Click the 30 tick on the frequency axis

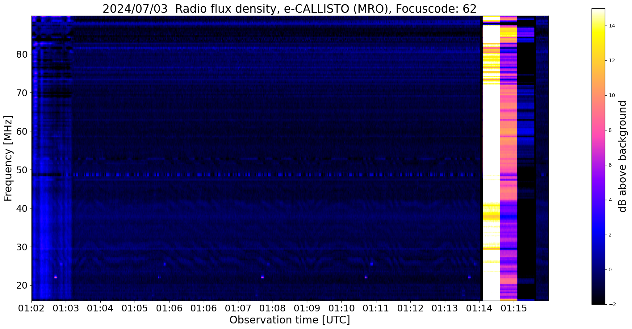(22, 247)
